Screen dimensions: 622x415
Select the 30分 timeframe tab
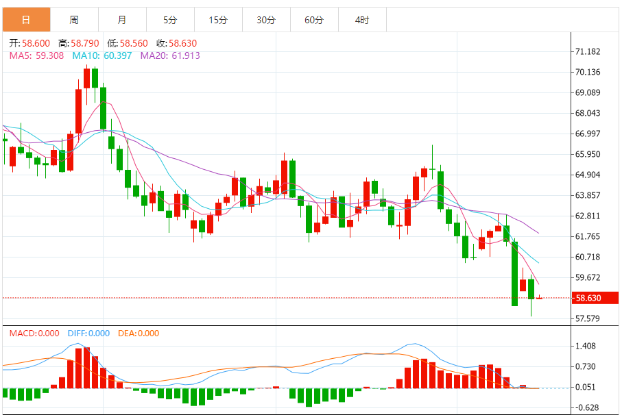pyautogui.click(x=266, y=20)
